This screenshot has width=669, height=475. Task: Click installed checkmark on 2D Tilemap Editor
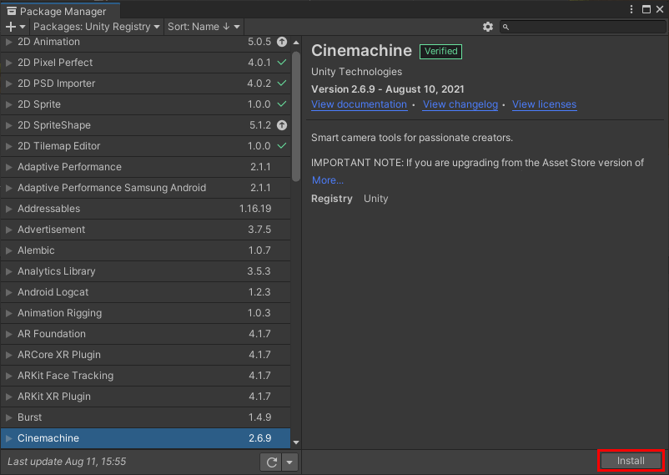(x=282, y=146)
